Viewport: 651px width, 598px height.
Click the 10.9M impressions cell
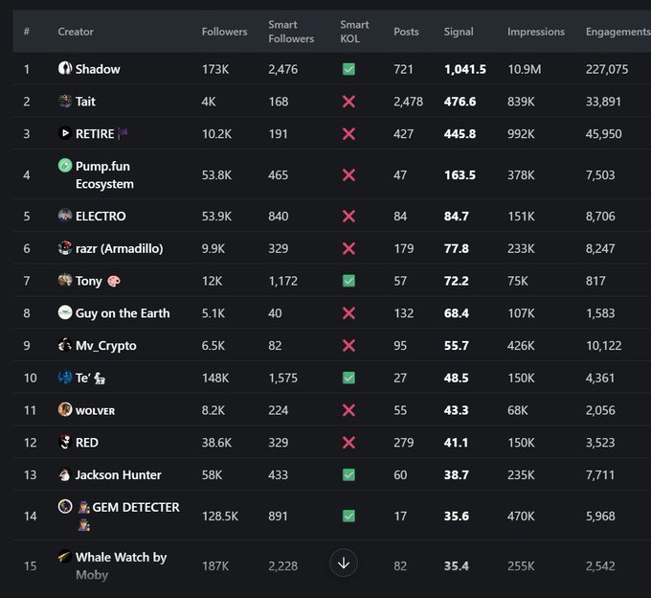525,69
